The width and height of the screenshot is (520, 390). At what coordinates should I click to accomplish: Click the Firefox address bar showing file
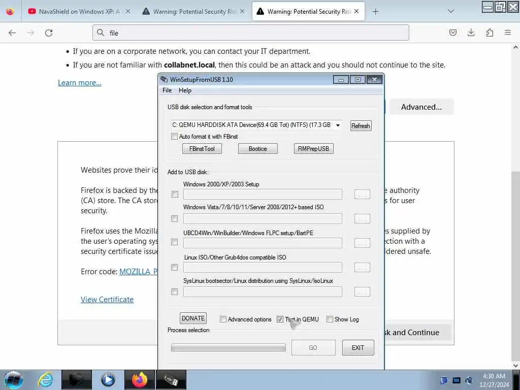click(251, 32)
